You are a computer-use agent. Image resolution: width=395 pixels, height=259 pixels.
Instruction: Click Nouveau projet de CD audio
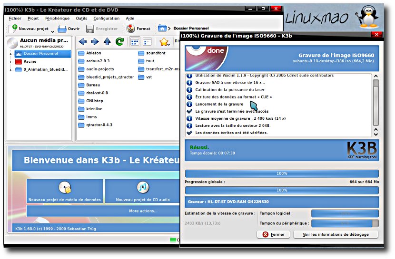coord(142,191)
